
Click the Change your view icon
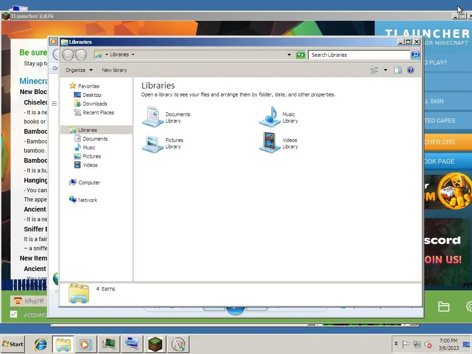(374, 70)
